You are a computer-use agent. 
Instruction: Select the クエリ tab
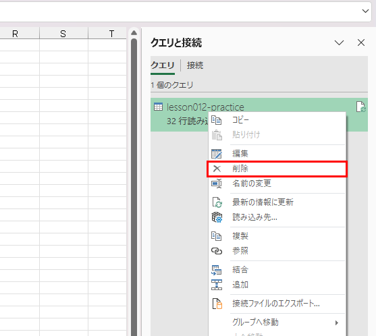point(163,65)
